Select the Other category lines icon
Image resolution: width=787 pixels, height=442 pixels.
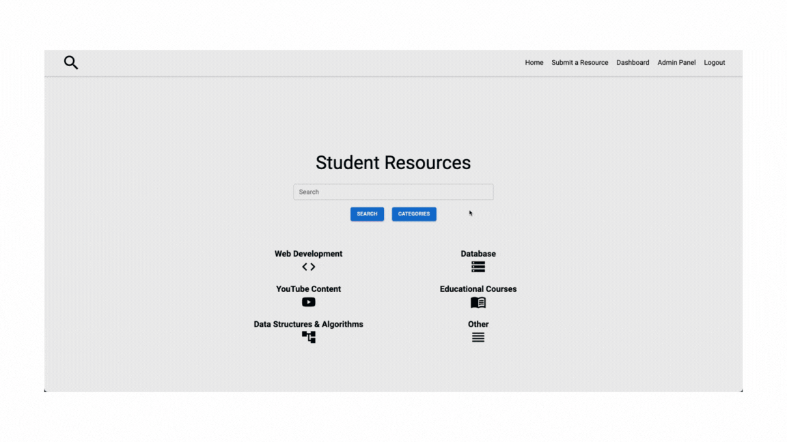coord(478,337)
